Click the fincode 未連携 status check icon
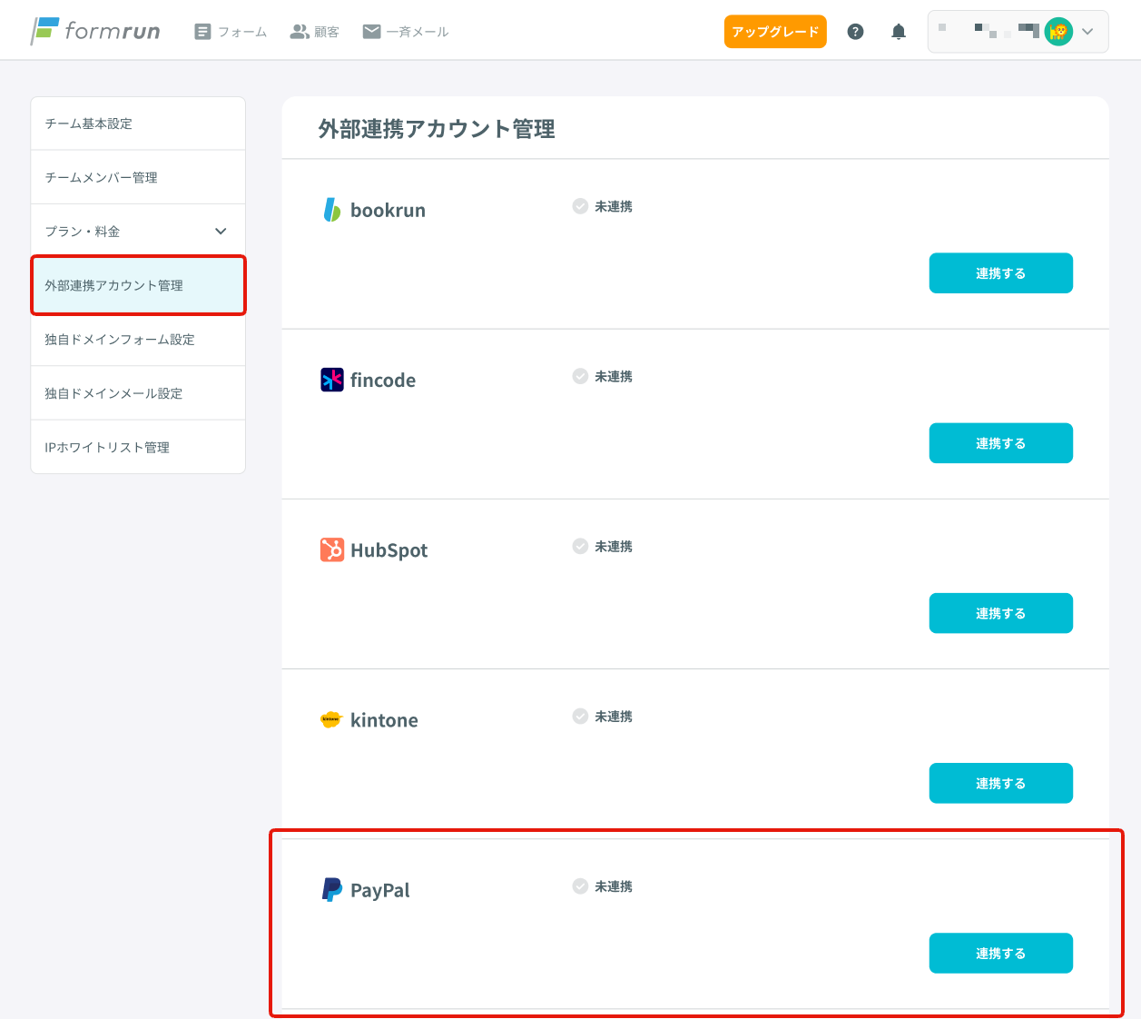 pos(580,376)
